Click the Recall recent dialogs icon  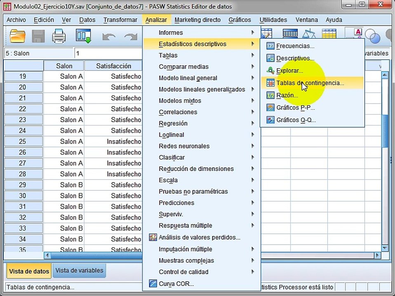pos(83,36)
